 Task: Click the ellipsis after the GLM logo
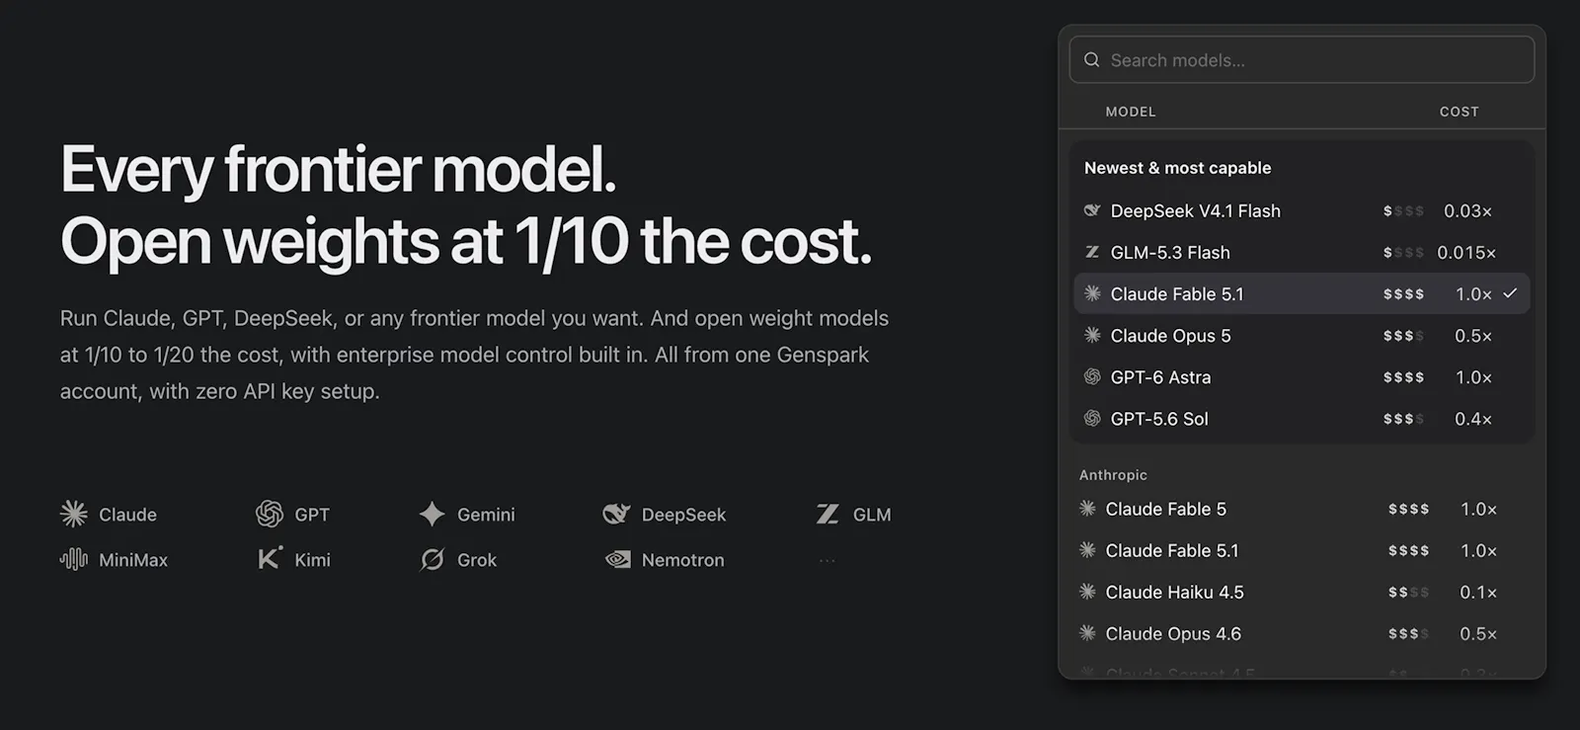click(x=828, y=560)
